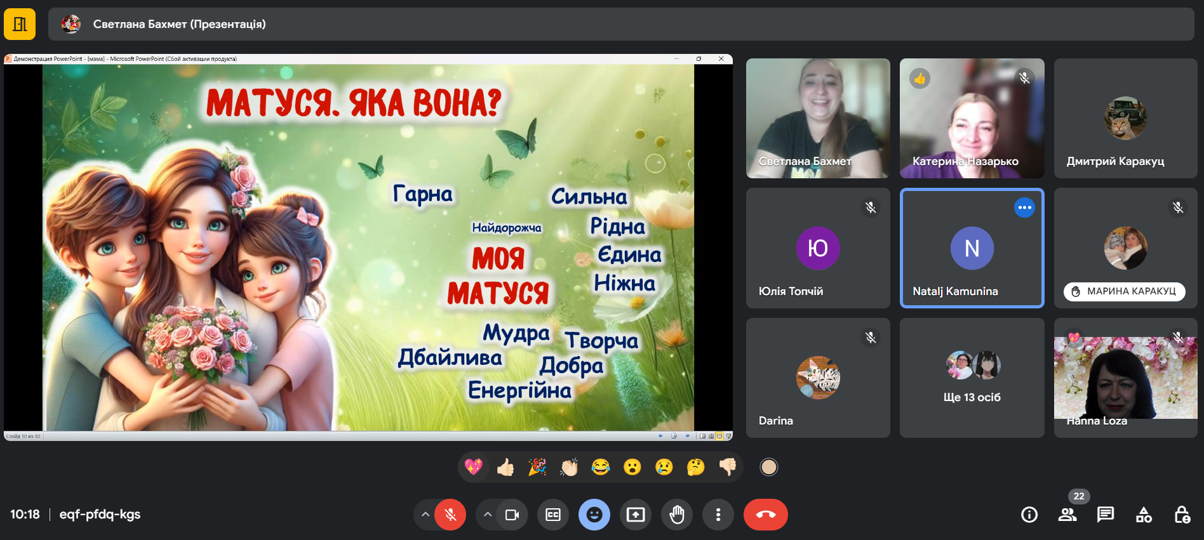
Task: Click the present screen button
Action: point(636,515)
